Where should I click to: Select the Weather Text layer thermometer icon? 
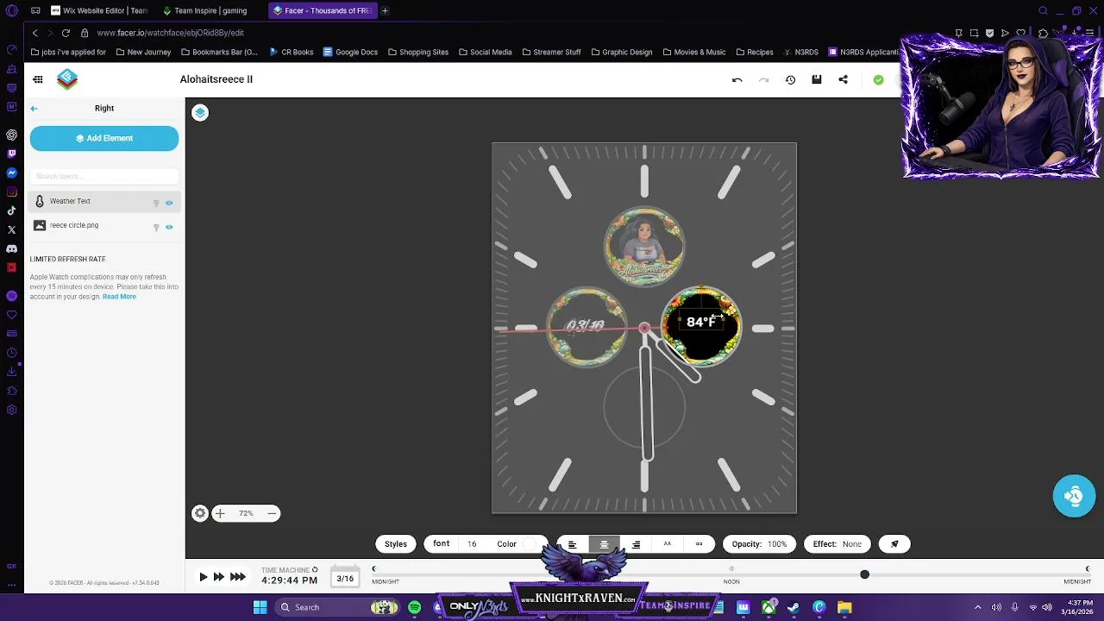[x=40, y=201]
